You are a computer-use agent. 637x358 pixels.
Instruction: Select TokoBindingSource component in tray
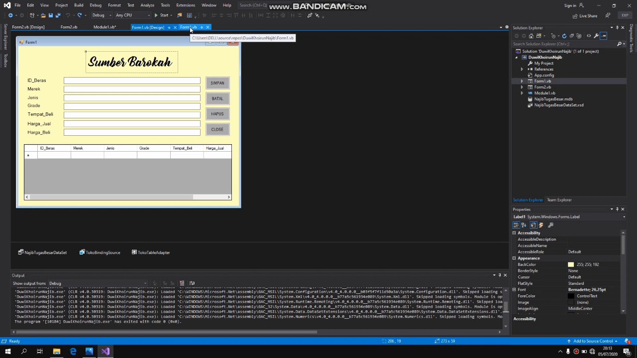coord(100,253)
